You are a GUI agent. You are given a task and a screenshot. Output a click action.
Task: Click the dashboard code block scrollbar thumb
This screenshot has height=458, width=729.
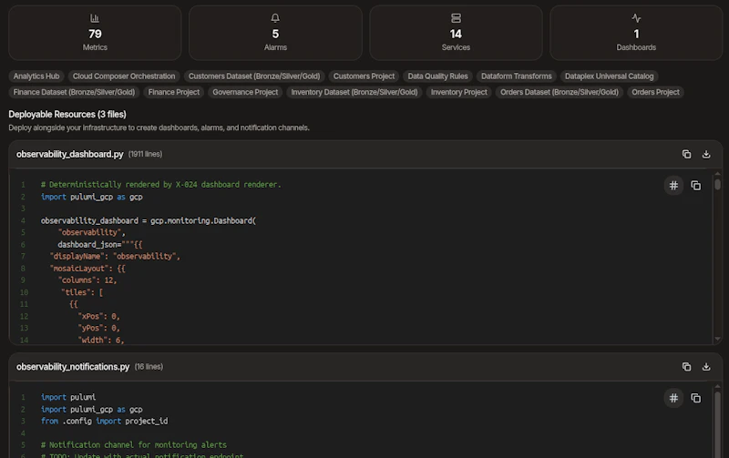click(717, 185)
